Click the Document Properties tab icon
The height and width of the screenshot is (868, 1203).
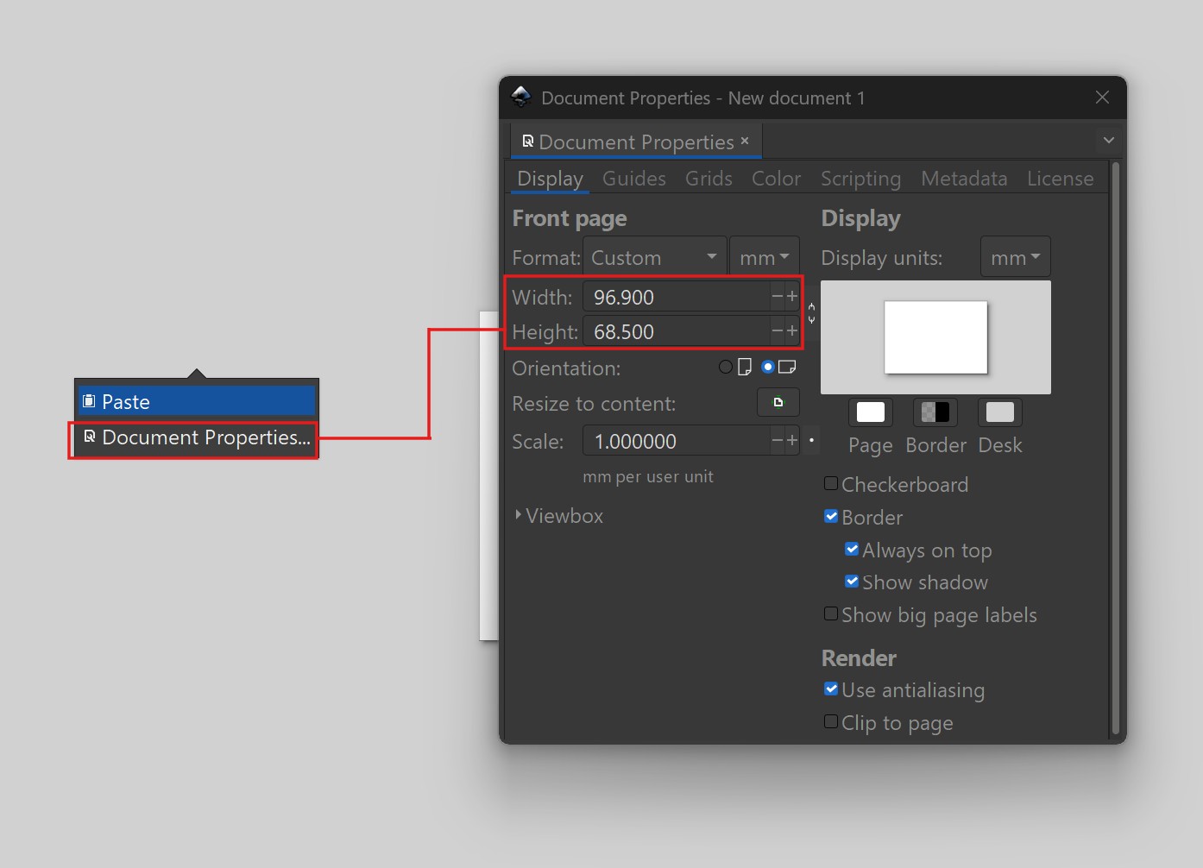click(527, 142)
